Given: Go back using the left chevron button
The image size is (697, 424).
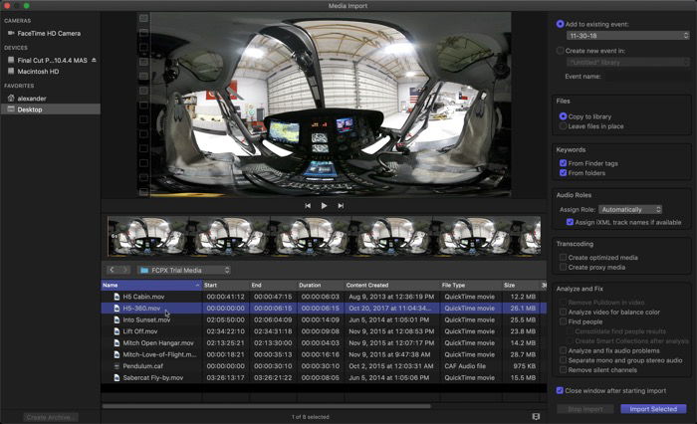Looking at the screenshot, I should click(x=113, y=270).
